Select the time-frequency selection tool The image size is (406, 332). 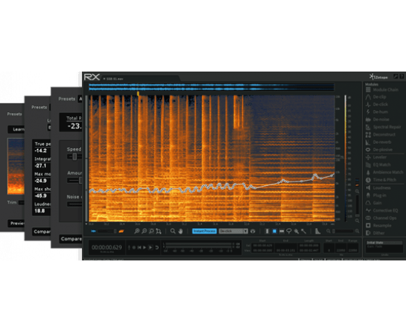(275, 231)
